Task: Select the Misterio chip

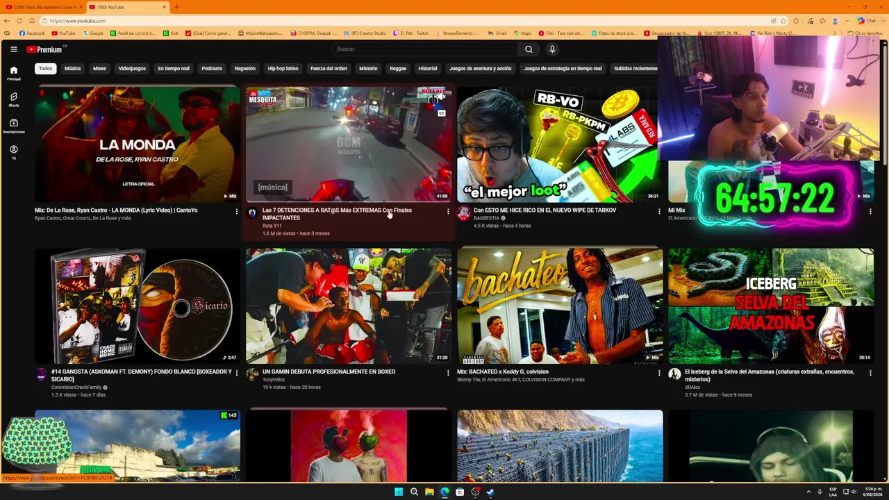Action: tap(368, 69)
